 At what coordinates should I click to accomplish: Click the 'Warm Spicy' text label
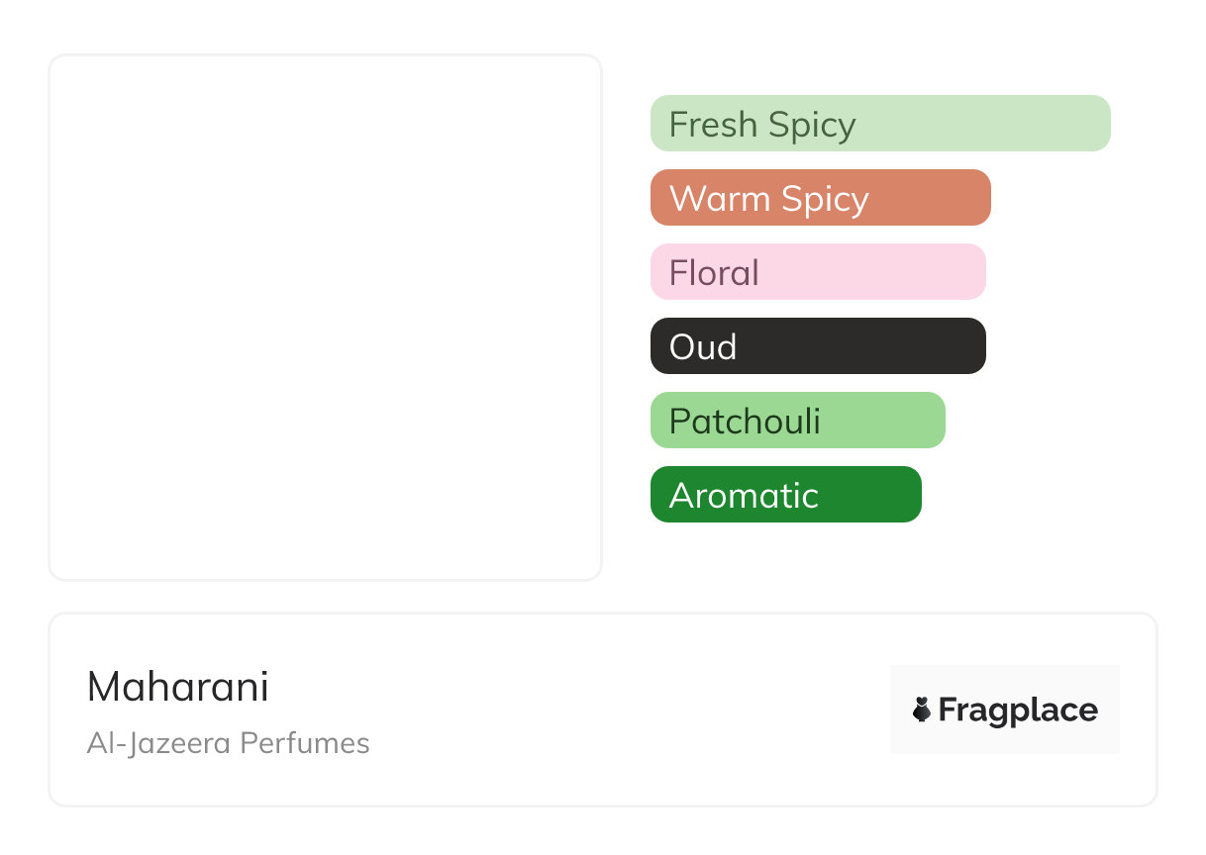pyautogui.click(x=769, y=199)
